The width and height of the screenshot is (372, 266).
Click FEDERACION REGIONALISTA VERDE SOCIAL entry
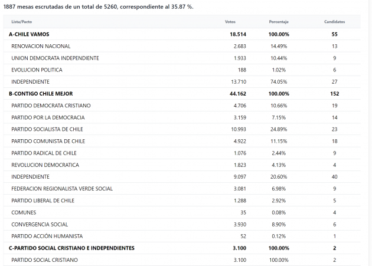click(62, 189)
